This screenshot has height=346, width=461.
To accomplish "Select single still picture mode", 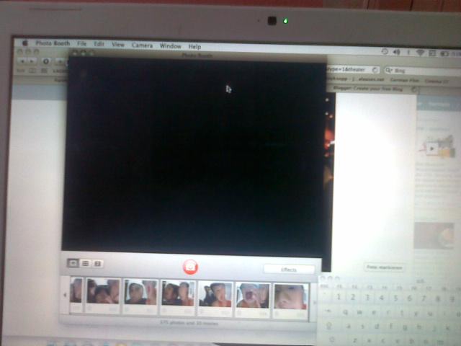I will coord(73,263).
